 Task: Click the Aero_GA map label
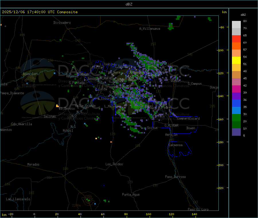[171, 135]
